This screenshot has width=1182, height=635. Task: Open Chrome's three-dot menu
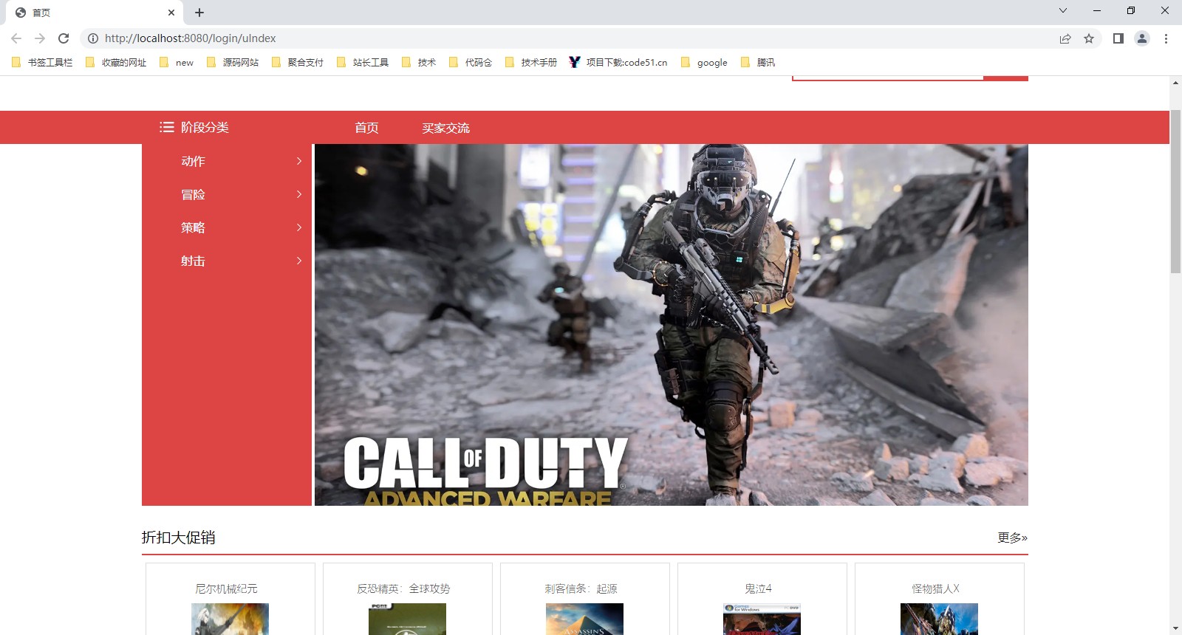tap(1166, 38)
